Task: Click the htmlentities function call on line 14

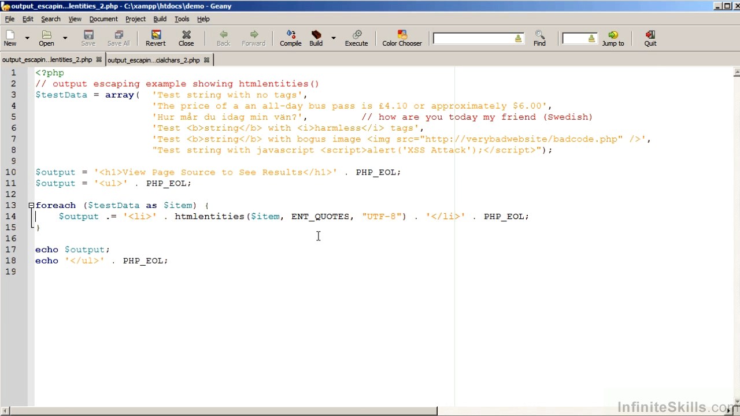Action: click(x=209, y=216)
